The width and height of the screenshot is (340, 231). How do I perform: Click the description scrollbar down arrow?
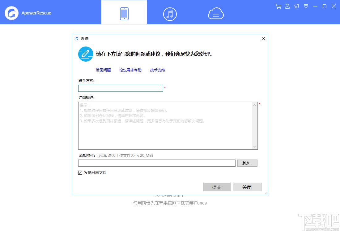pos(255,147)
